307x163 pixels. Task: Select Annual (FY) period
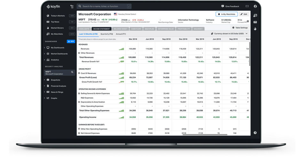[x=121, y=34]
